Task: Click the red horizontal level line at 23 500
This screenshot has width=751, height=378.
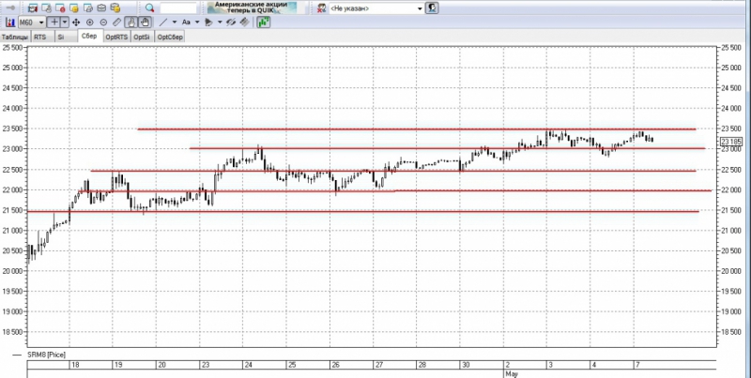Action: [x=416, y=129]
